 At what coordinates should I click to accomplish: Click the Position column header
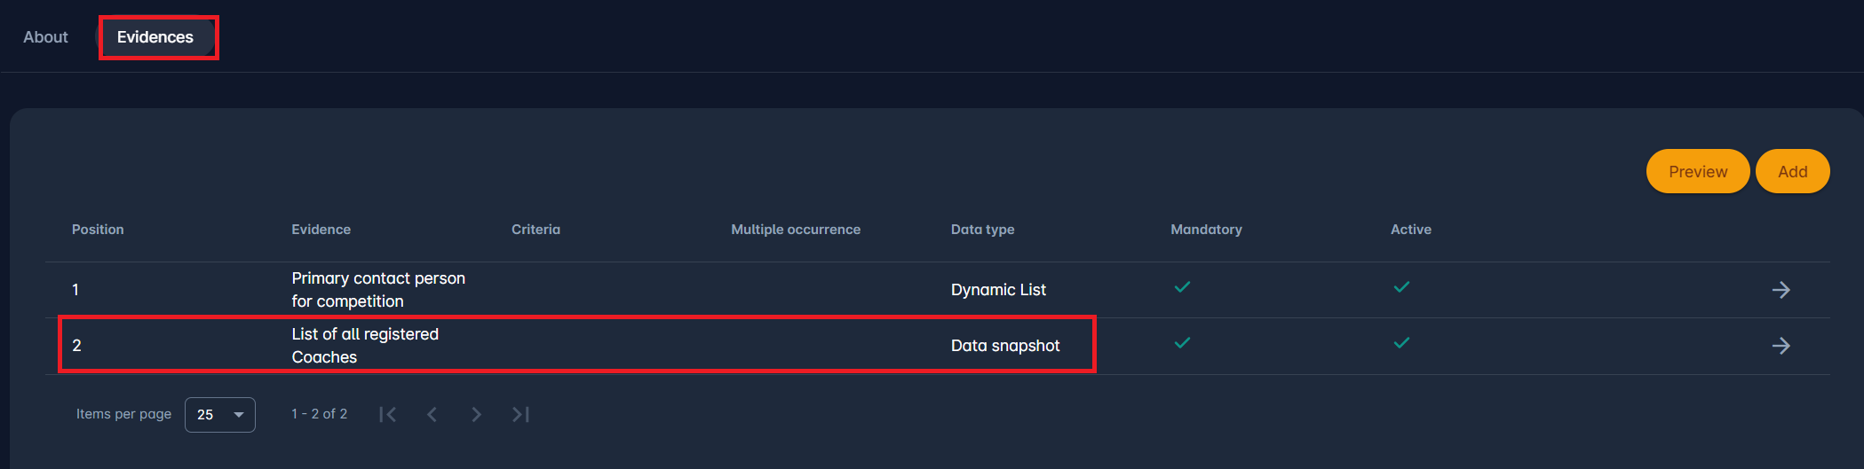[x=98, y=230]
